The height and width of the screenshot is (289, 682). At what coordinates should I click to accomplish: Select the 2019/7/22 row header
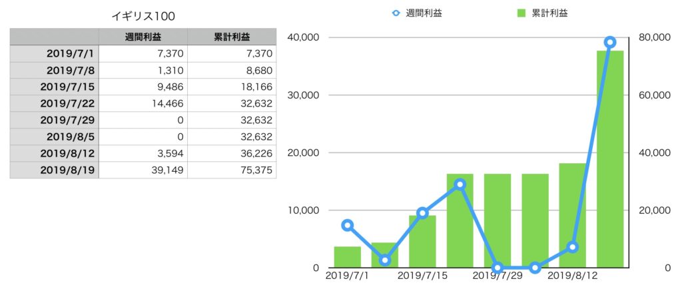coord(55,103)
